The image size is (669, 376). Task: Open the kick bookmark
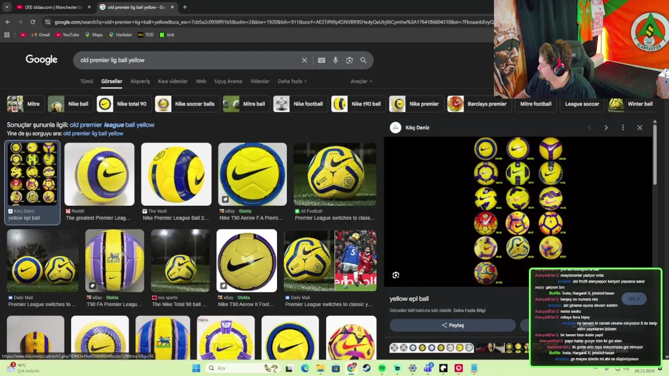tap(167, 35)
